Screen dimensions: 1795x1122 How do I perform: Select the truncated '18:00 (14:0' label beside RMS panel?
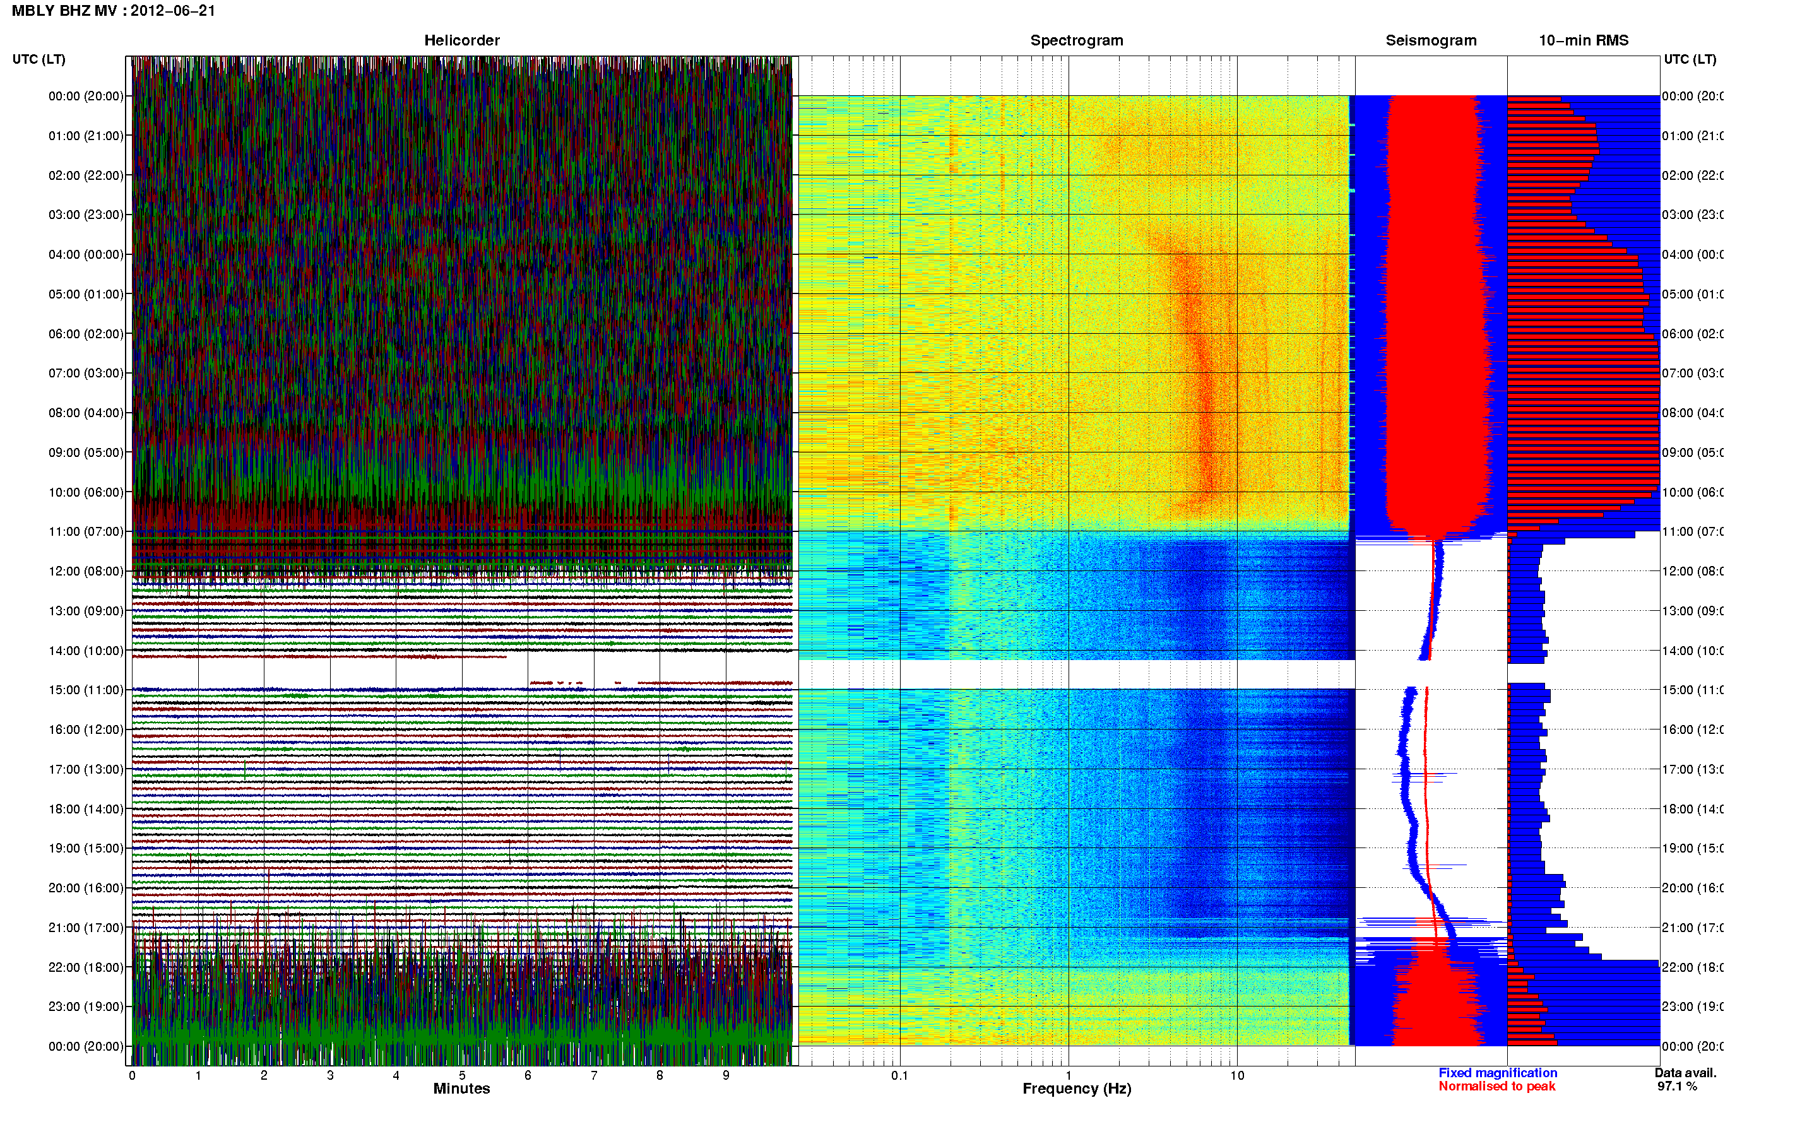click(1693, 810)
